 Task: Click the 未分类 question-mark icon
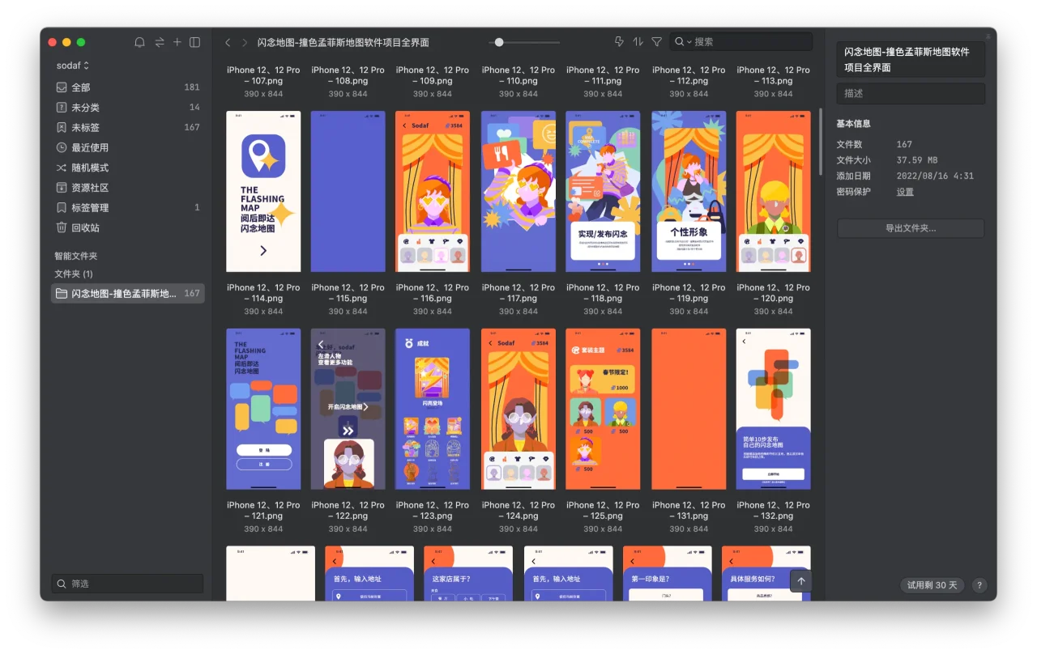pyautogui.click(x=62, y=108)
